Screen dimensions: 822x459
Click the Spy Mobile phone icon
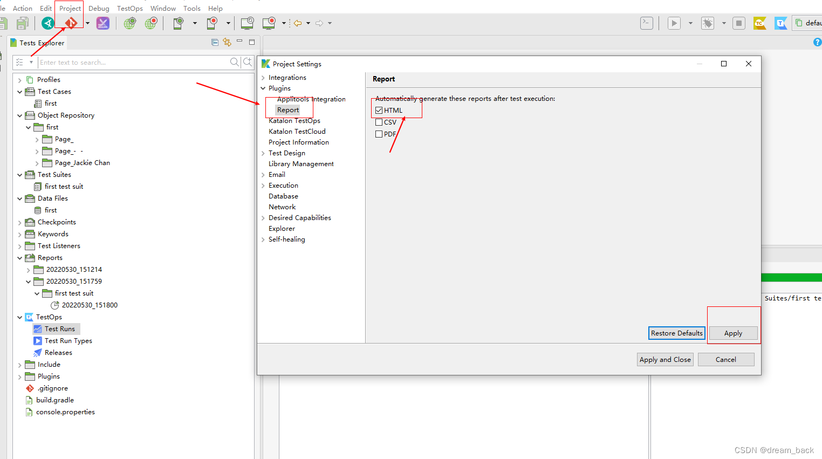[x=179, y=23]
